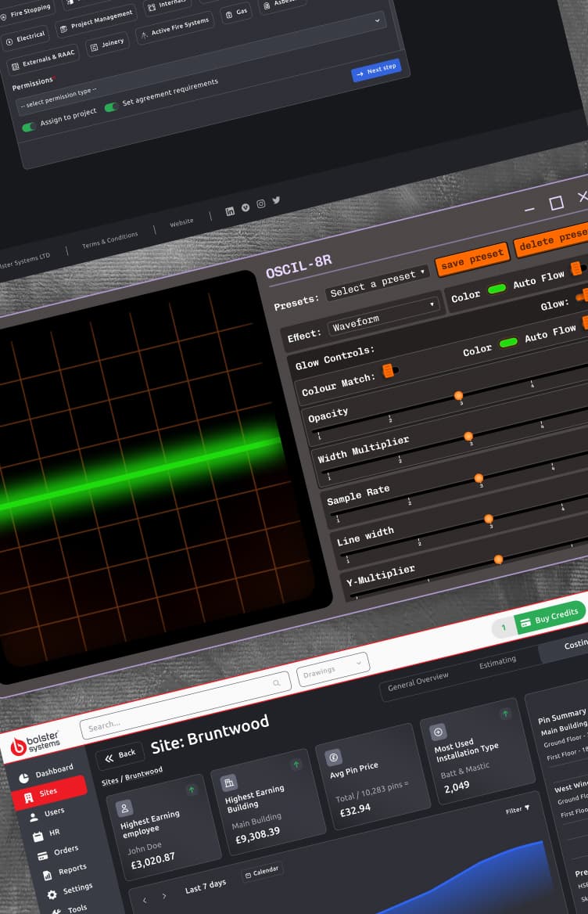Image resolution: width=588 pixels, height=914 pixels.
Task: Open Dashboard in the sidebar
Action: 47,772
